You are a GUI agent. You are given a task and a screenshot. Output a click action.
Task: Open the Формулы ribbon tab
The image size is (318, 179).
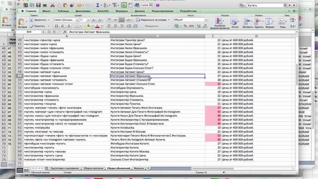[122, 11]
